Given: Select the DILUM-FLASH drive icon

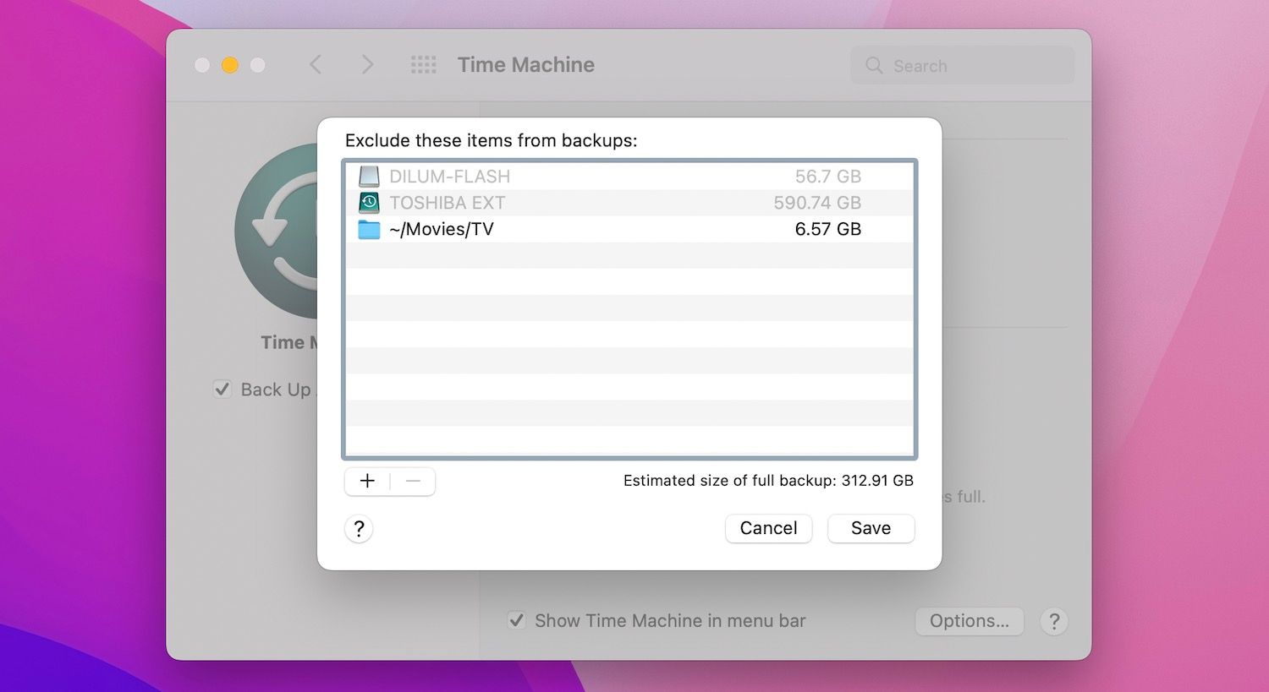Looking at the screenshot, I should [x=368, y=176].
